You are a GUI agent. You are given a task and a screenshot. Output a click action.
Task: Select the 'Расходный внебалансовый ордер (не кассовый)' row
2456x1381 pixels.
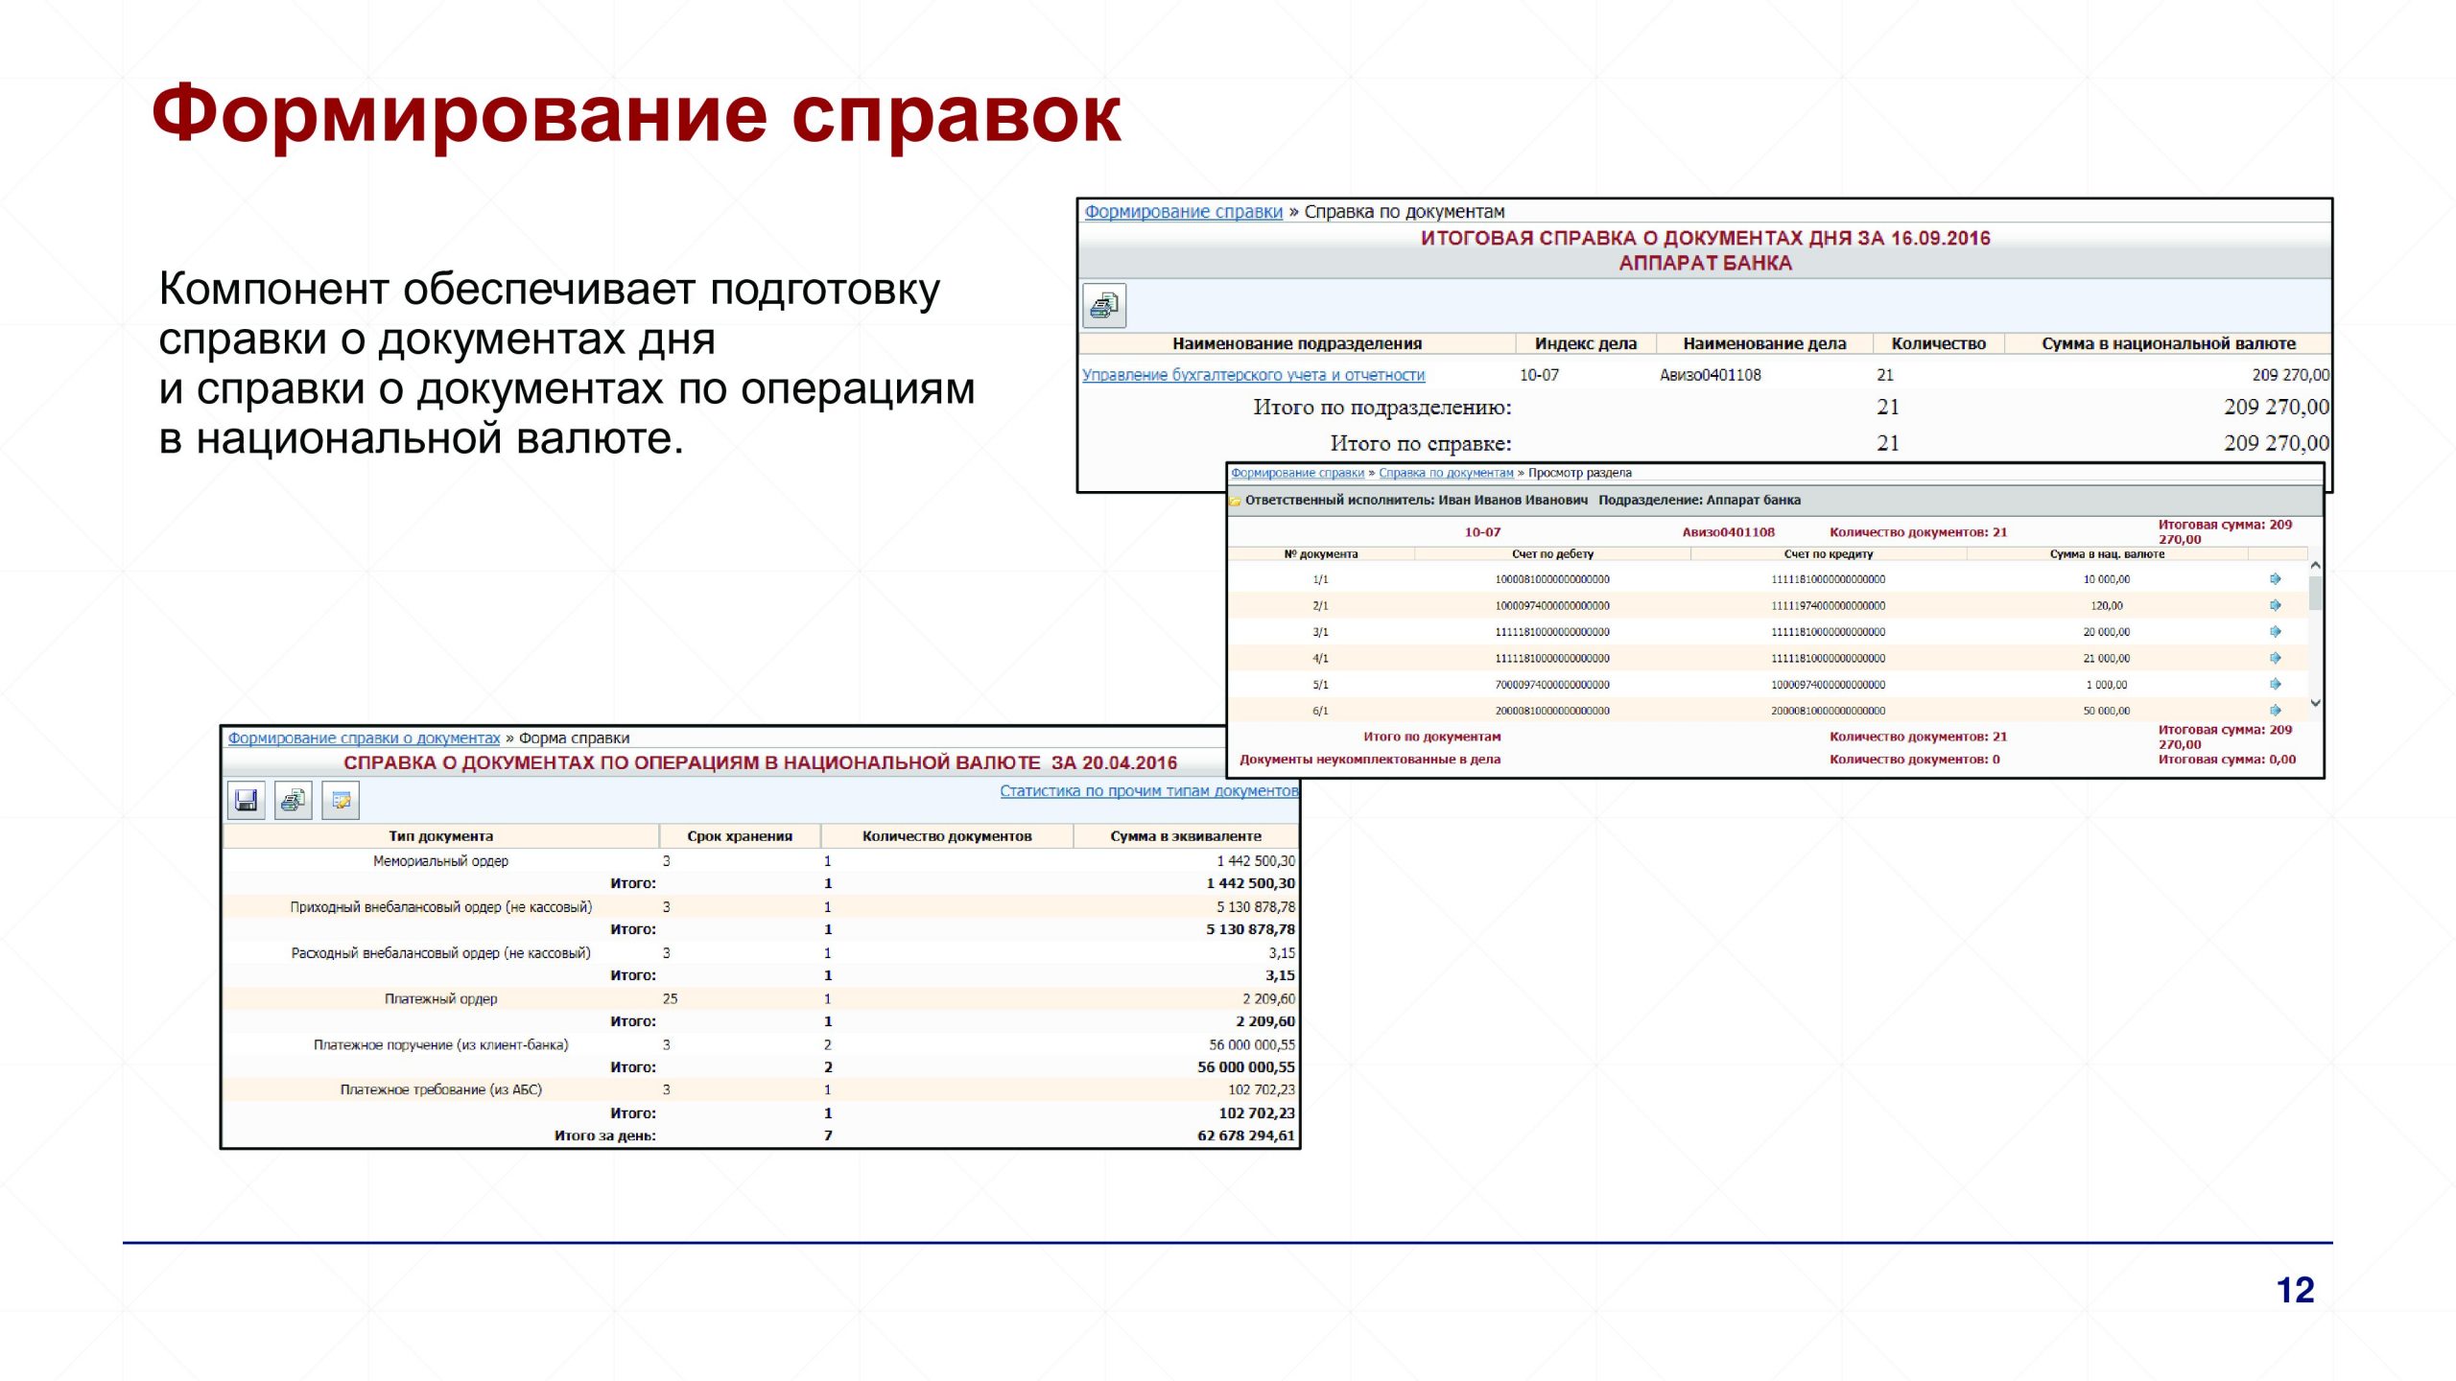tap(761, 953)
